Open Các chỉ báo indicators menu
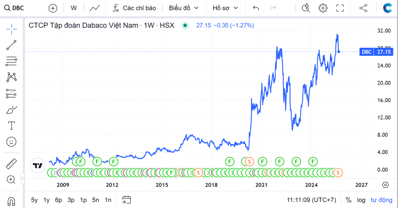This screenshot has height=208, width=398. [x=134, y=8]
